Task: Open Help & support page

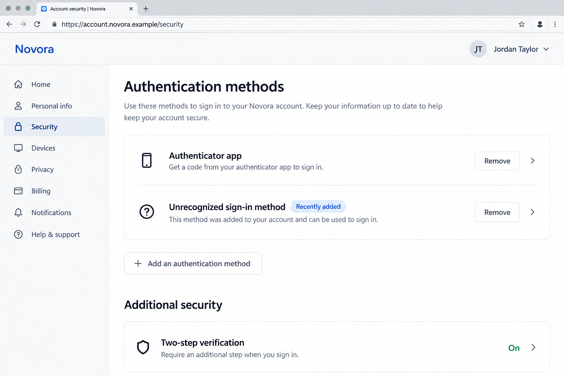Action: (54, 234)
